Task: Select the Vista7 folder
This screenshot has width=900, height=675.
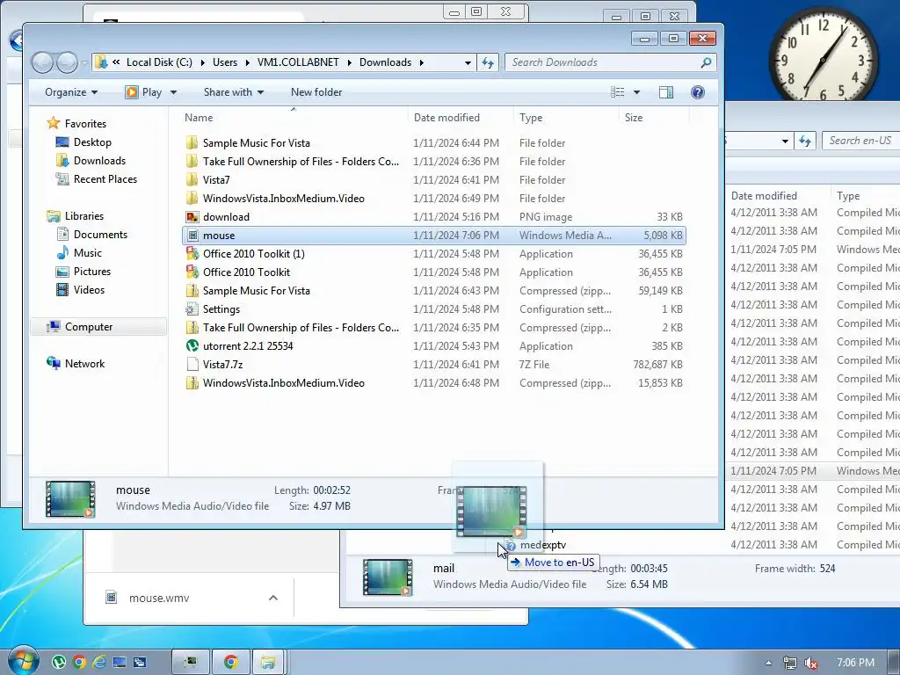Action: (x=433, y=179)
